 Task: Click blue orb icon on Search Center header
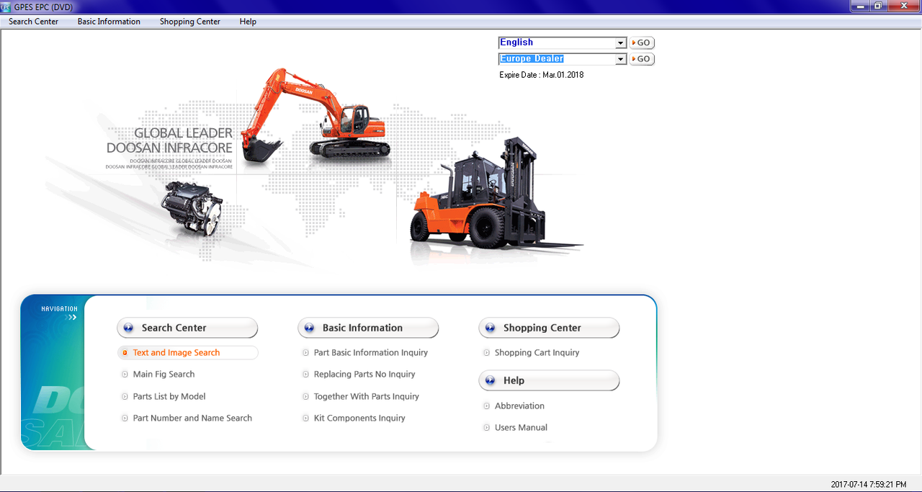pyautogui.click(x=129, y=328)
